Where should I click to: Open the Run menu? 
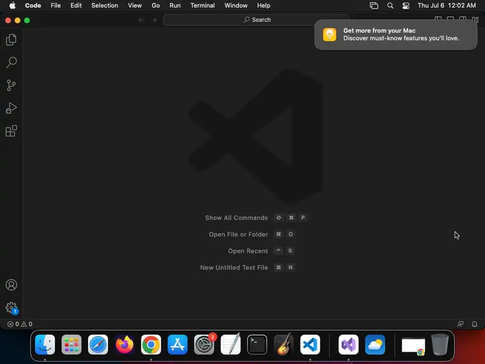point(175,6)
